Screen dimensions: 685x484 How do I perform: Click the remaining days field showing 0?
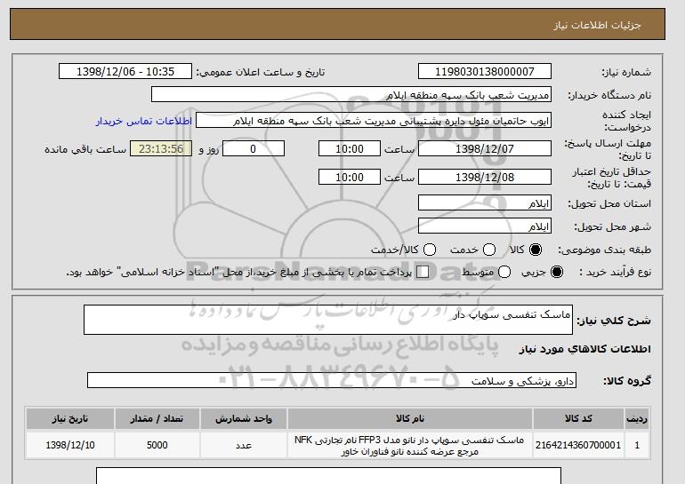click(x=254, y=148)
